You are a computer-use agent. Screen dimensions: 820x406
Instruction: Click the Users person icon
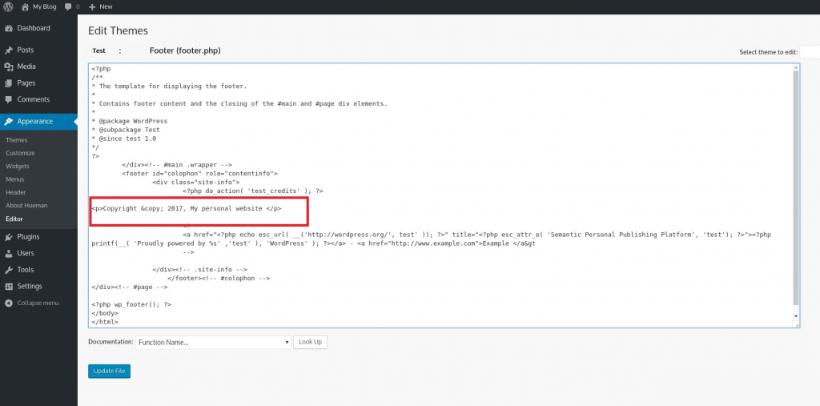tap(8, 253)
